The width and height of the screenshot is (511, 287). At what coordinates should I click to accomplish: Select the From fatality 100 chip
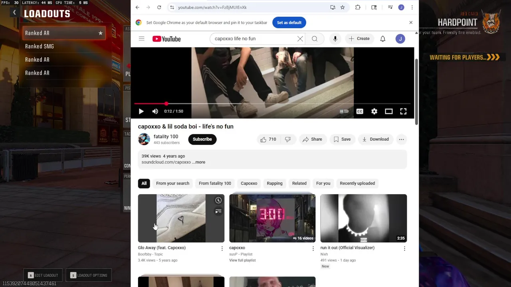[x=215, y=183]
